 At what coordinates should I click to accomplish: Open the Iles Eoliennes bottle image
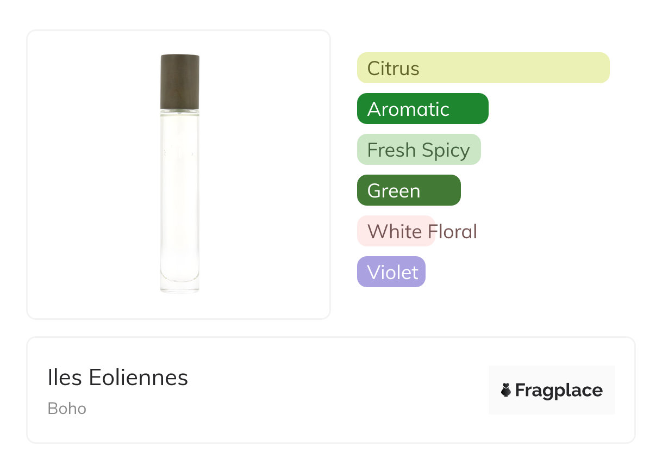coord(179,174)
